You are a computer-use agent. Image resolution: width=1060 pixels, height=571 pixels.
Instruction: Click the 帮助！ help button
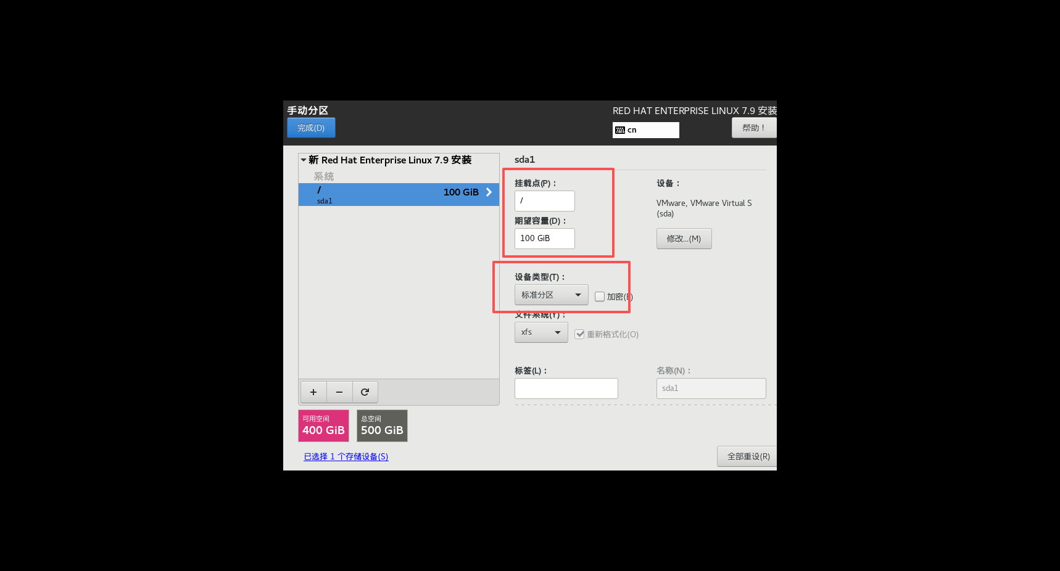(x=754, y=128)
